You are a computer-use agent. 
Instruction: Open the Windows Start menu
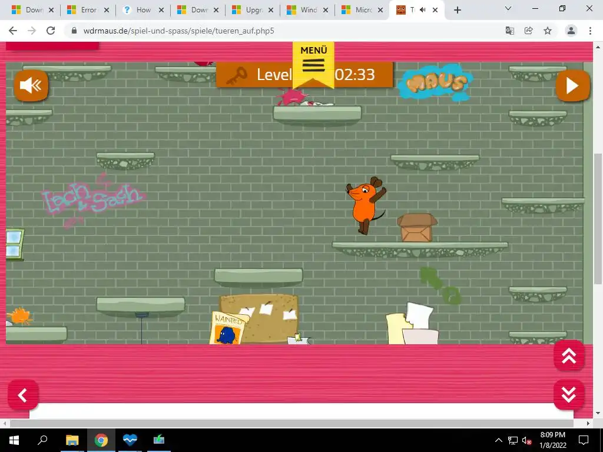(14, 440)
